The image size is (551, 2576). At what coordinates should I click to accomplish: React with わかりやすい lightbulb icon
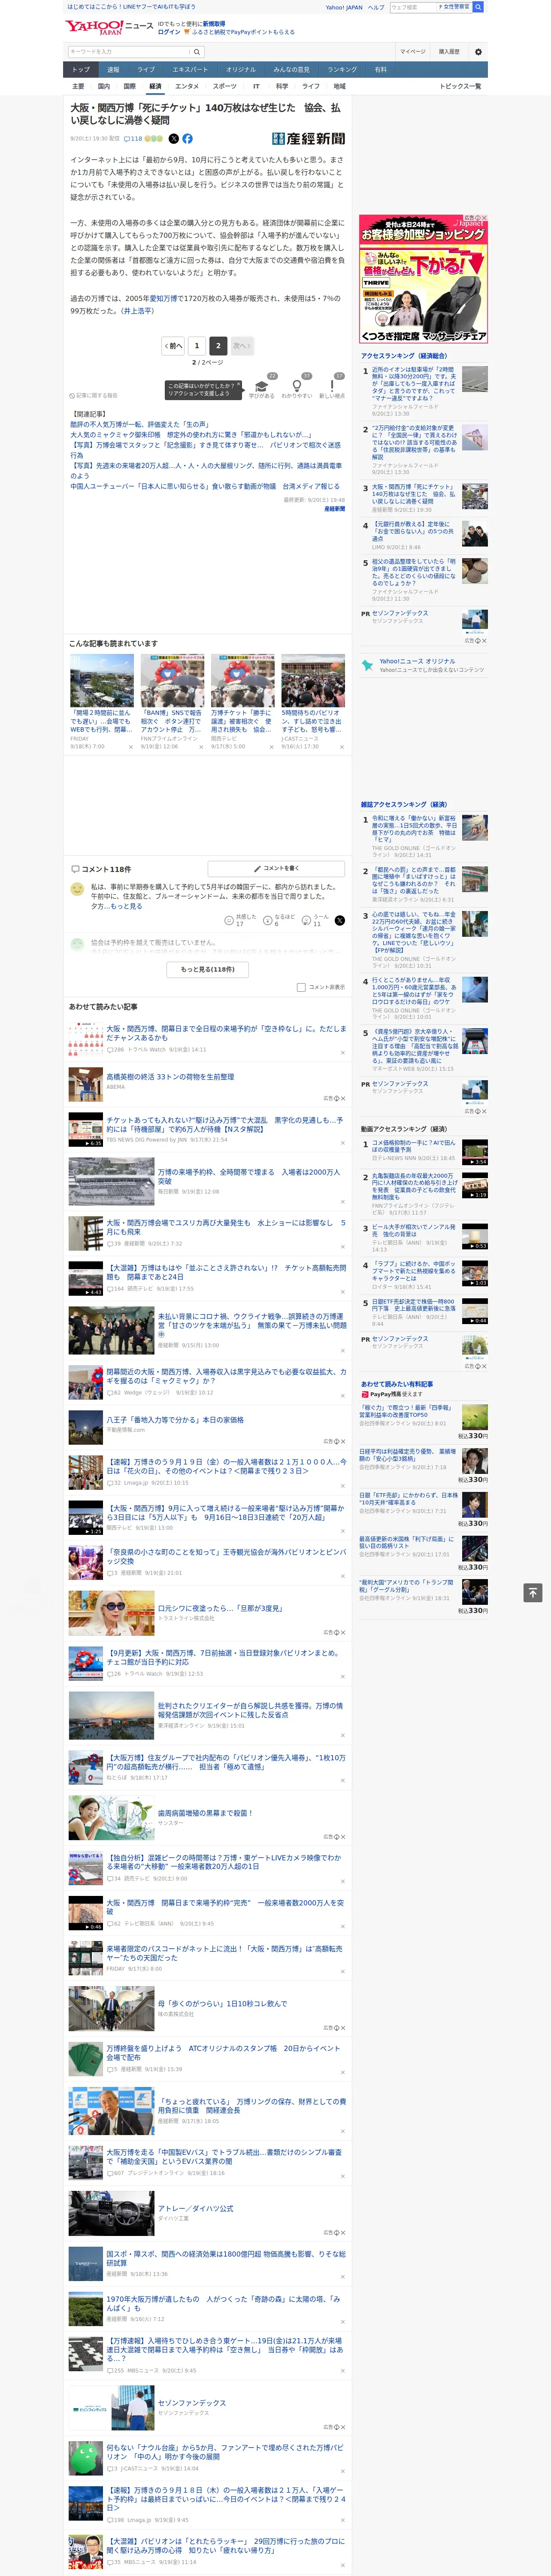(296, 385)
